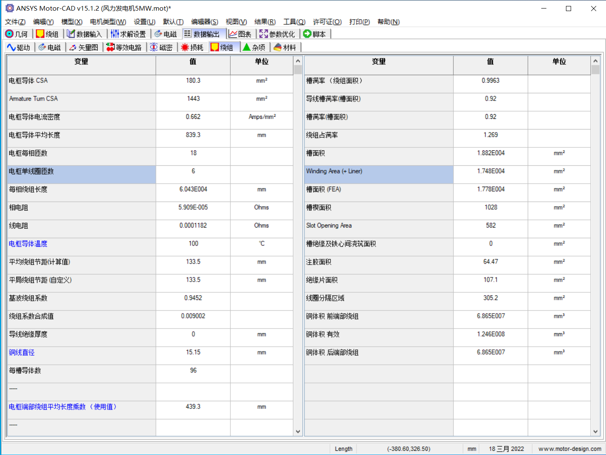Click the 驱动 waveform icon
The width and height of the screenshot is (606, 455).
coord(11,47)
